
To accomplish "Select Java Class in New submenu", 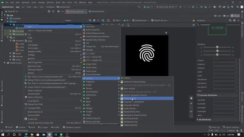I will click(101, 27).
